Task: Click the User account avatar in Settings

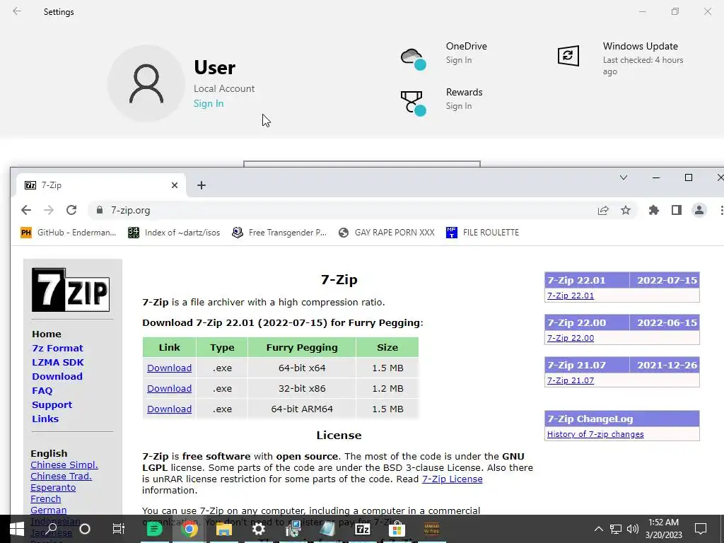Action: [x=146, y=83]
